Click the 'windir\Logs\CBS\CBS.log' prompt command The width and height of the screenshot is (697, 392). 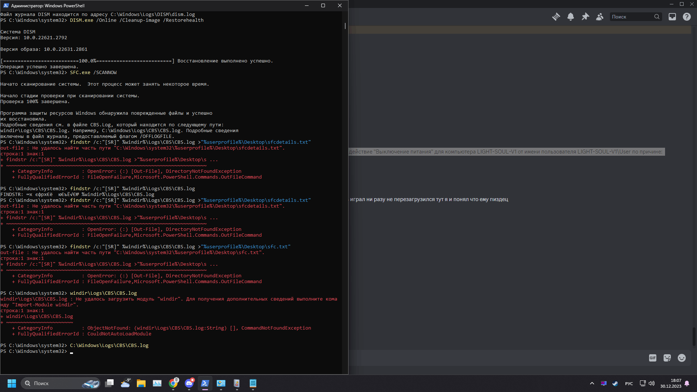tap(103, 293)
